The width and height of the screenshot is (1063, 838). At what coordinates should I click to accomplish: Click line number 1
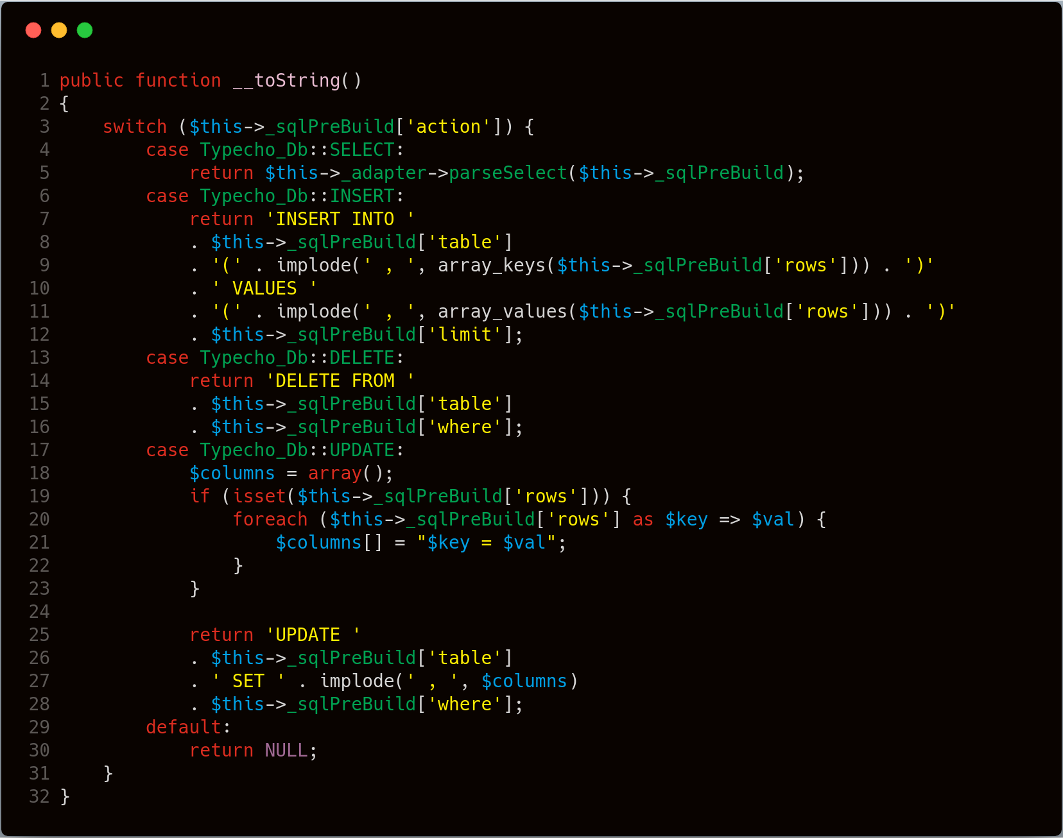[x=44, y=80]
